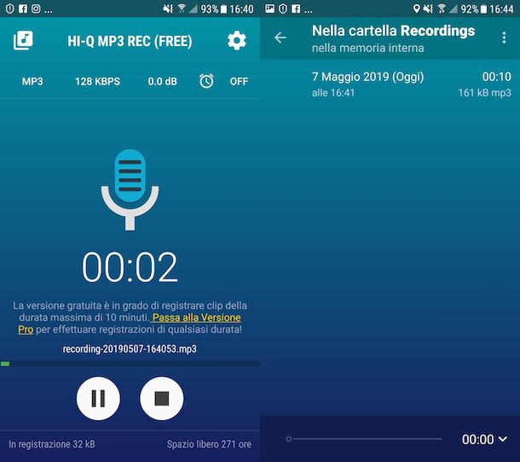The height and width of the screenshot is (462, 520).
Task: Tap the '161 kB mp3' file size
Action: pos(484,93)
